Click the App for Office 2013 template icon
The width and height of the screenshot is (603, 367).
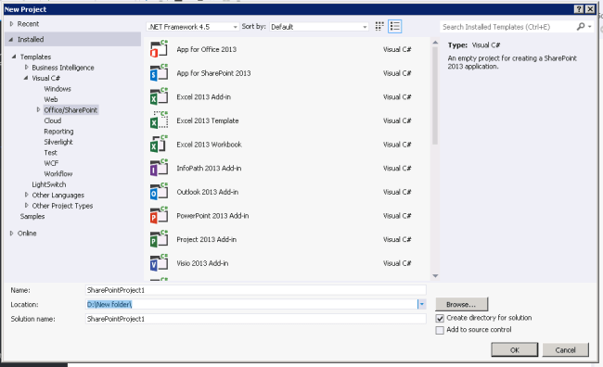tap(159, 49)
